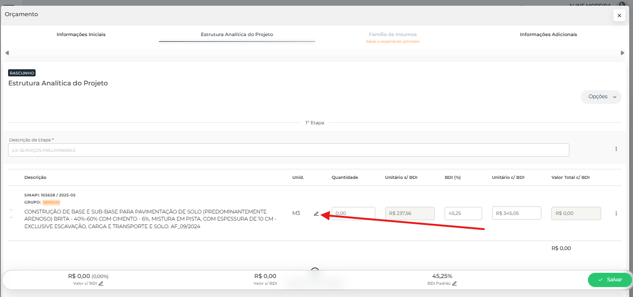
Task: Click the NENHUM group badge
Action: pos(51,202)
